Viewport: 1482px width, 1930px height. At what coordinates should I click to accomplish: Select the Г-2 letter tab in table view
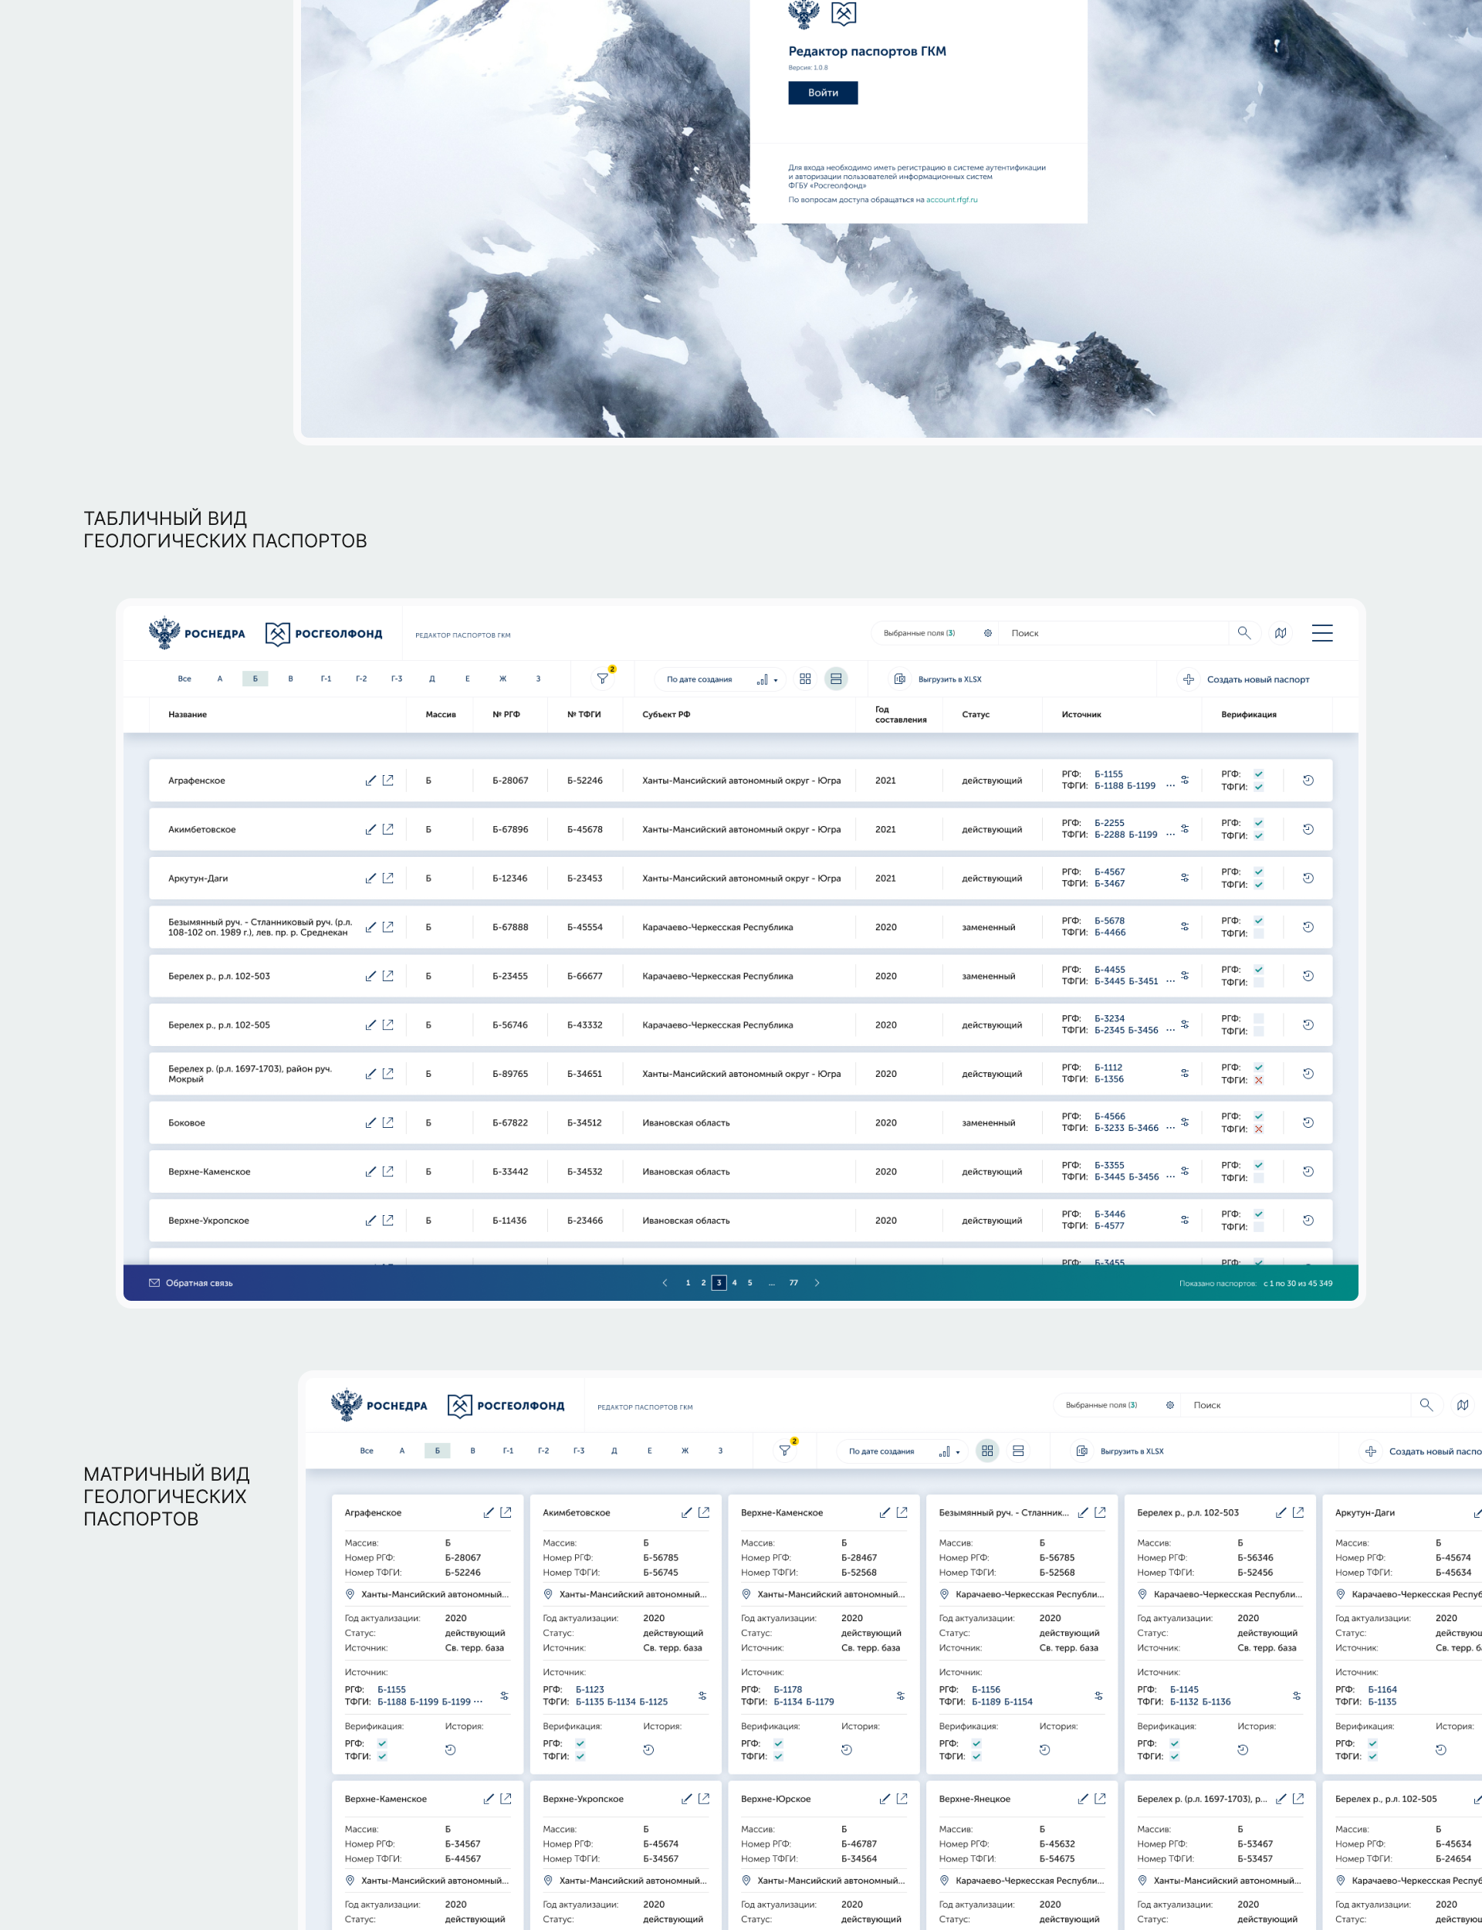pyautogui.click(x=360, y=679)
